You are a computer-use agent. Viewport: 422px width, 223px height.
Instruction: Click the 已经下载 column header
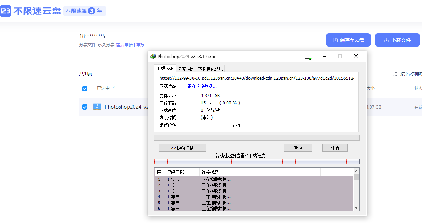pyautogui.click(x=182, y=172)
